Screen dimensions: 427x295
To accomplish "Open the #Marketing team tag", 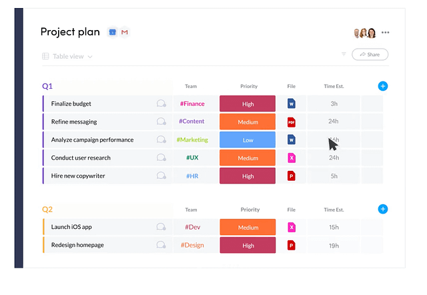I will [x=192, y=139].
